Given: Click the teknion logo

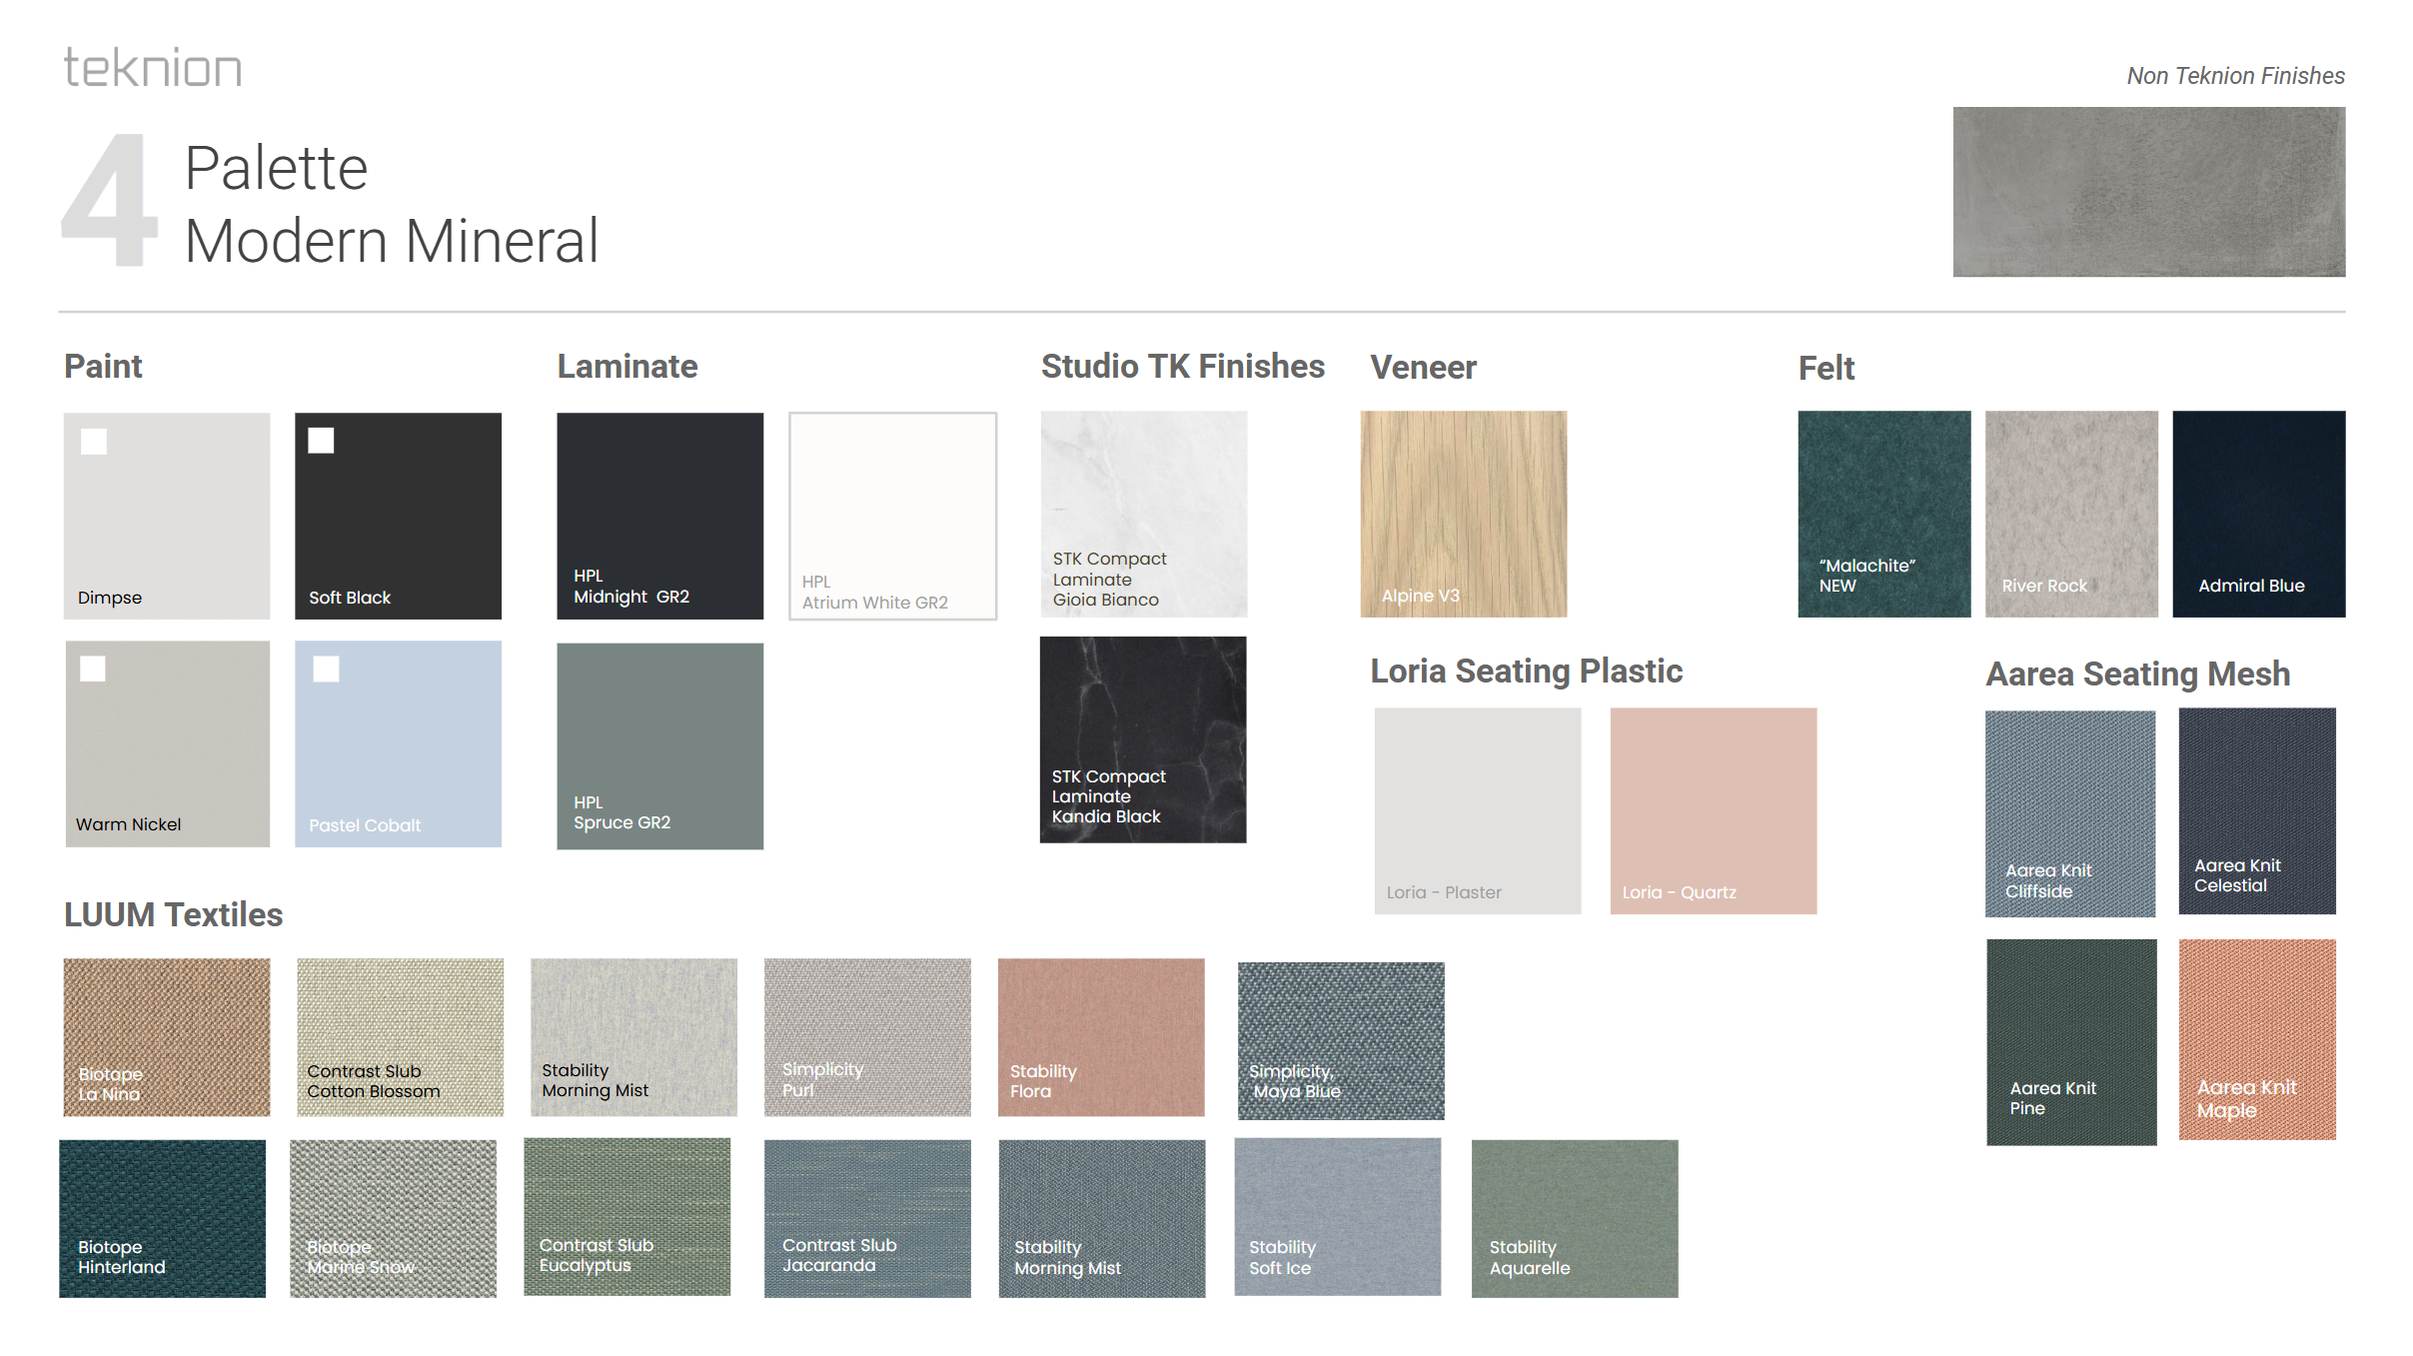Looking at the screenshot, I should [x=153, y=68].
